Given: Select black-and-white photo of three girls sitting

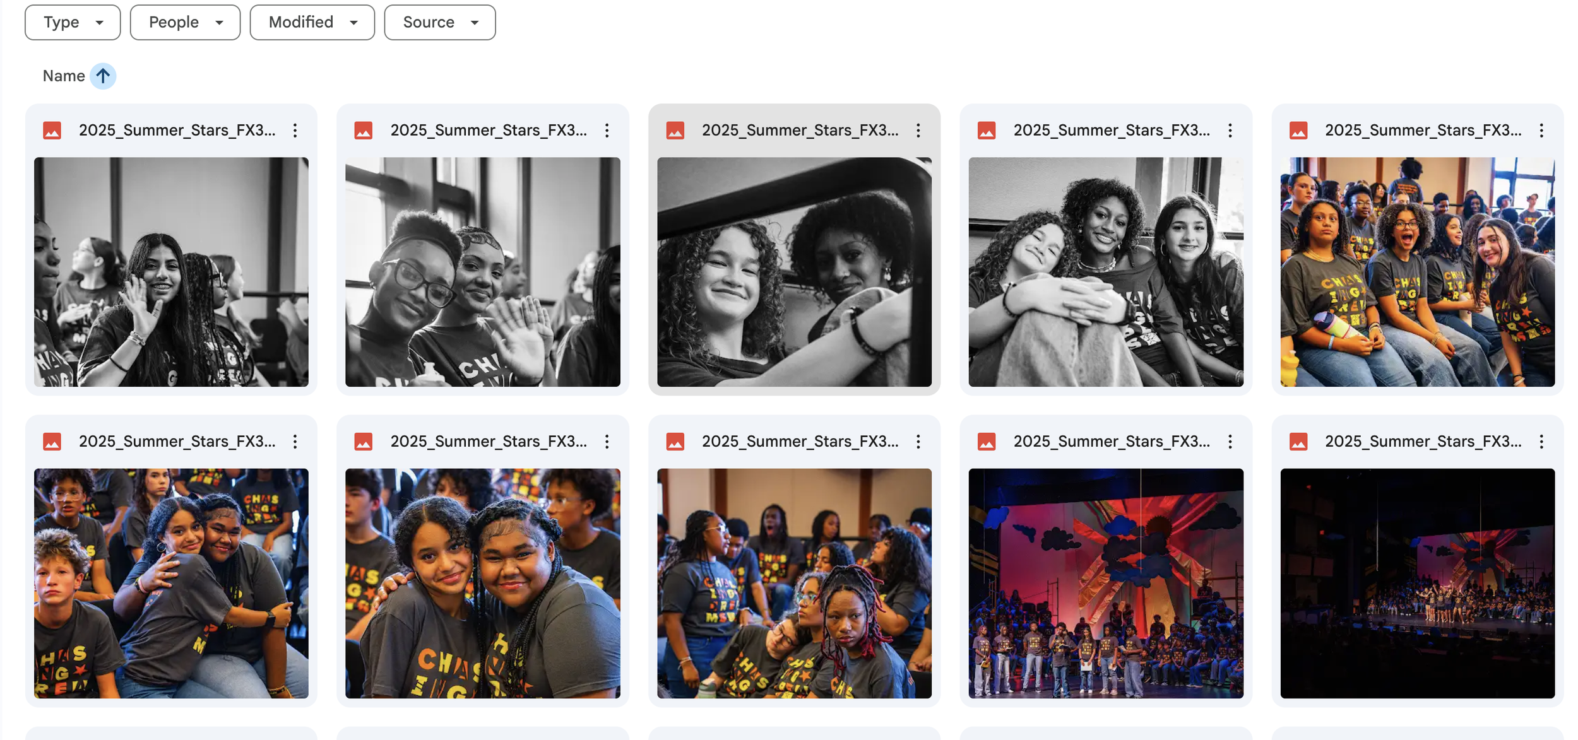Looking at the screenshot, I should coord(1105,272).
